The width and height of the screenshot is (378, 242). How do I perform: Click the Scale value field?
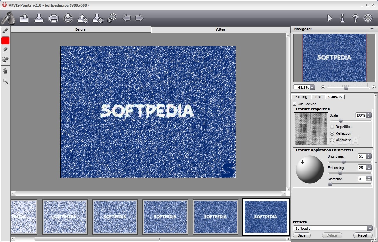point(361,115)
